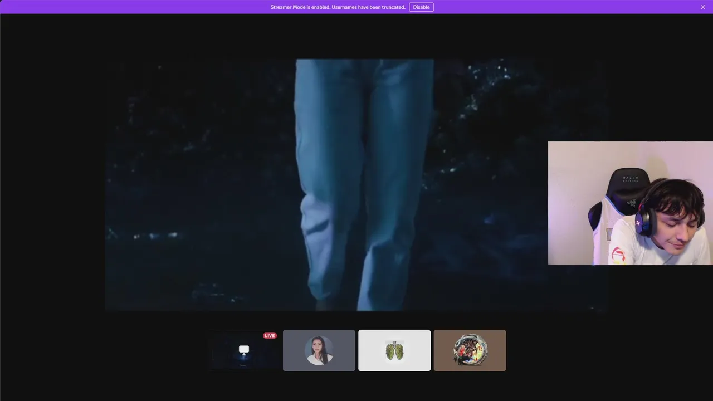Open the woman avatar participant tile
Viewport: 713px width, 401px height.
[319, 350]
